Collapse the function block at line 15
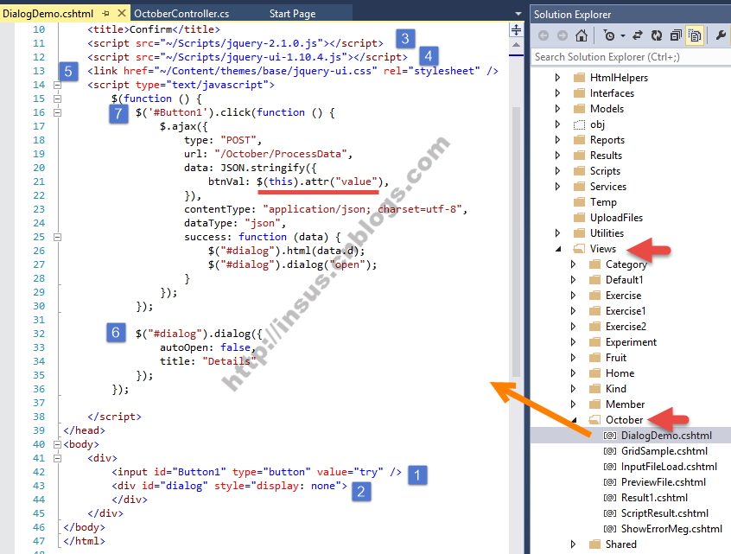 coord(57,99)
